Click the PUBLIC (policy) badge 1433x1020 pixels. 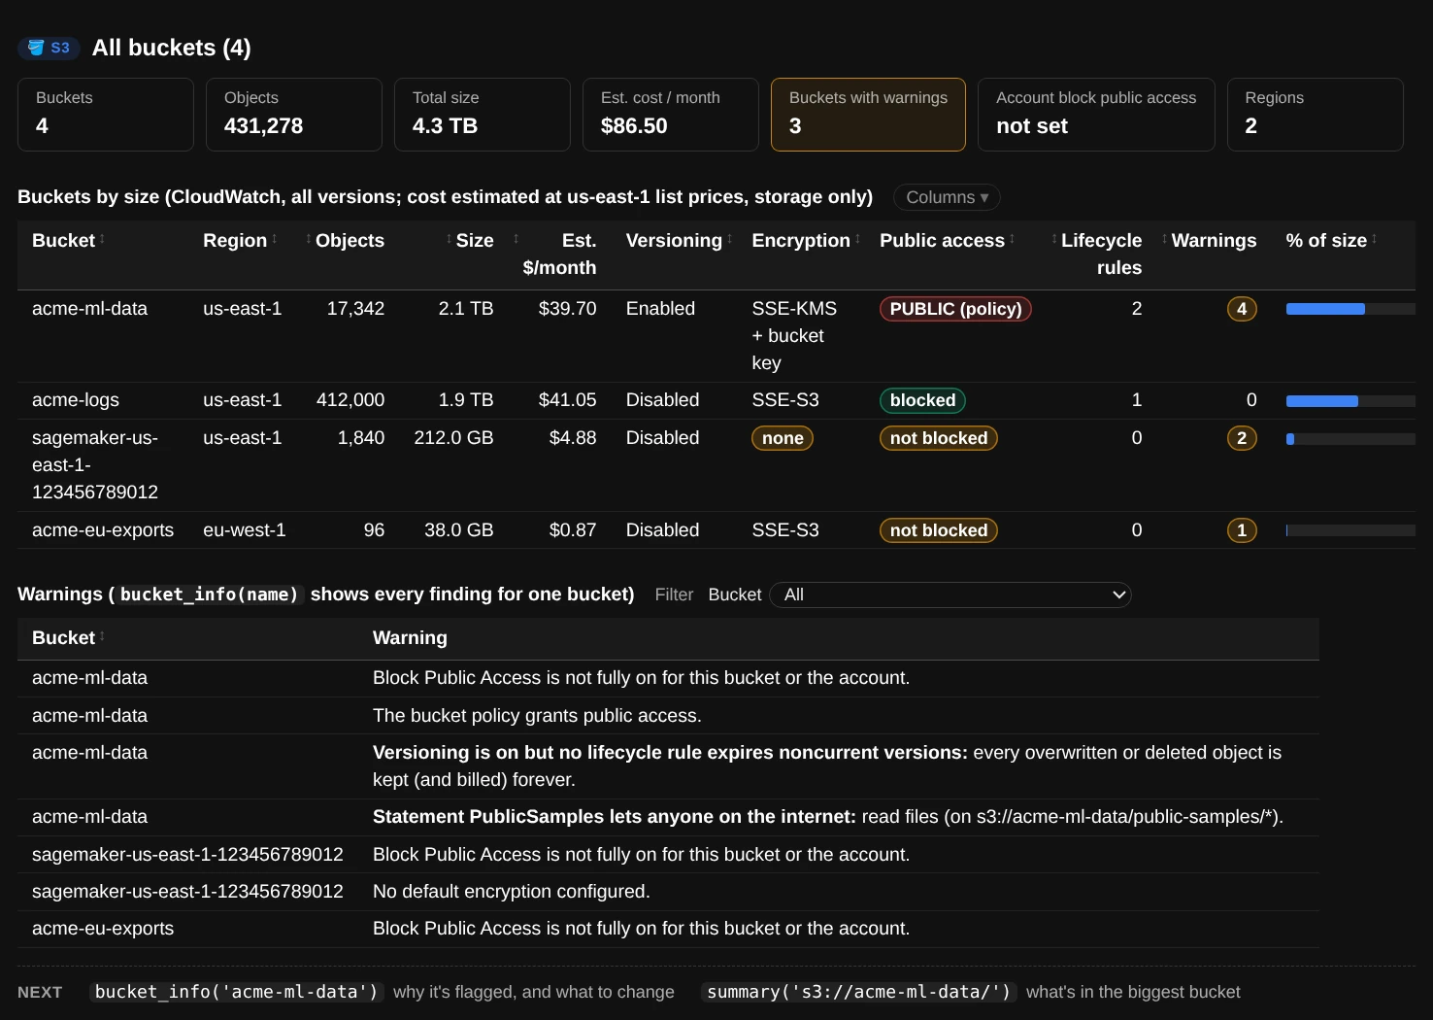tap(955, 309)
